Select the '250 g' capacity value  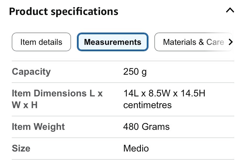[x=135, y=72]
